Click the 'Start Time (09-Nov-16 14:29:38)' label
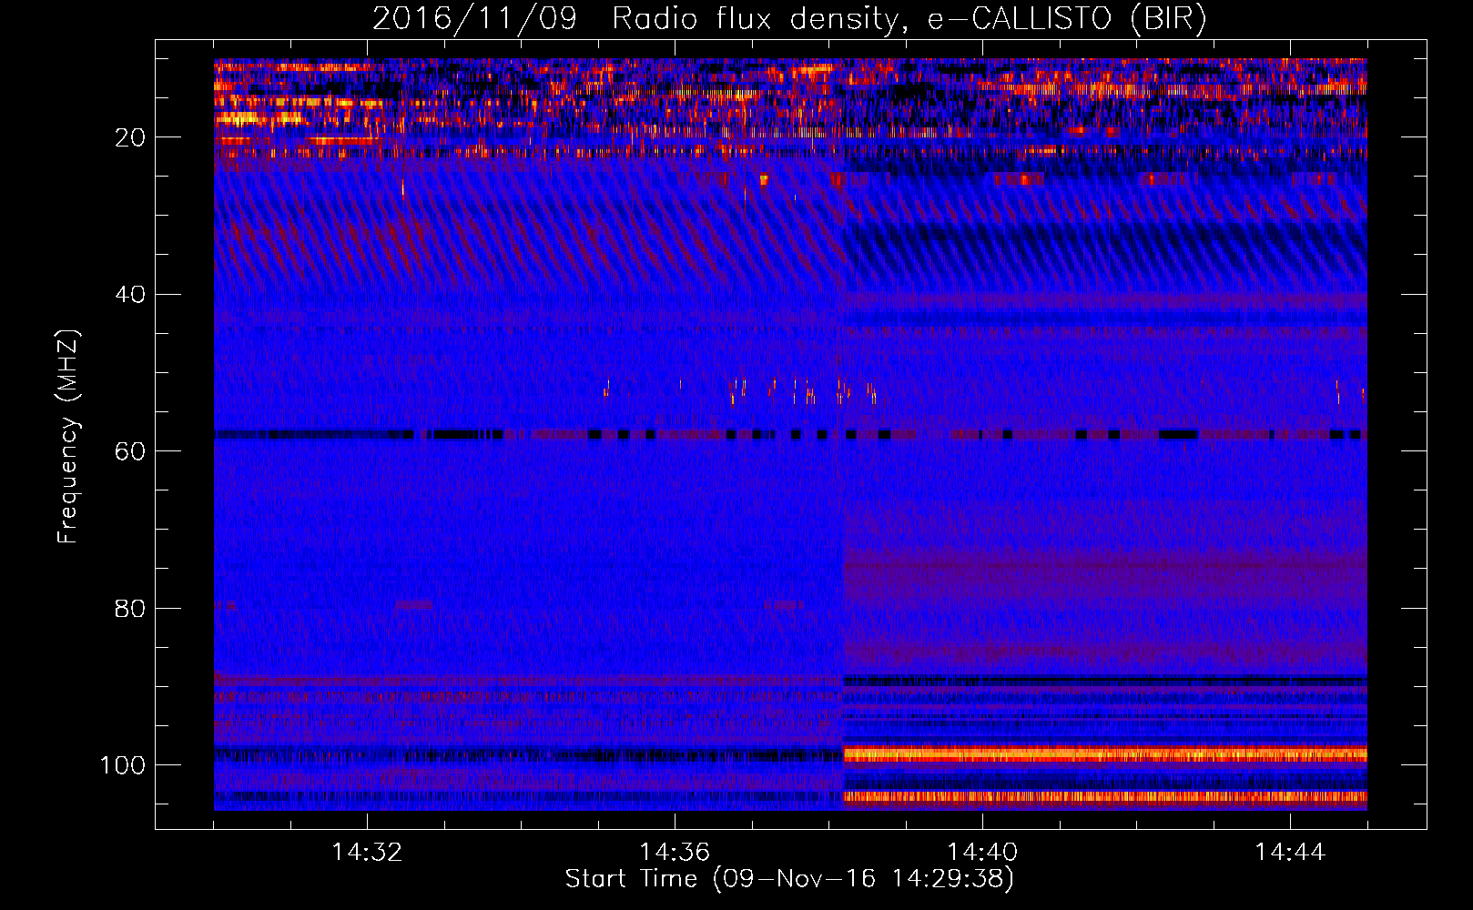 (x=789, y=879)
